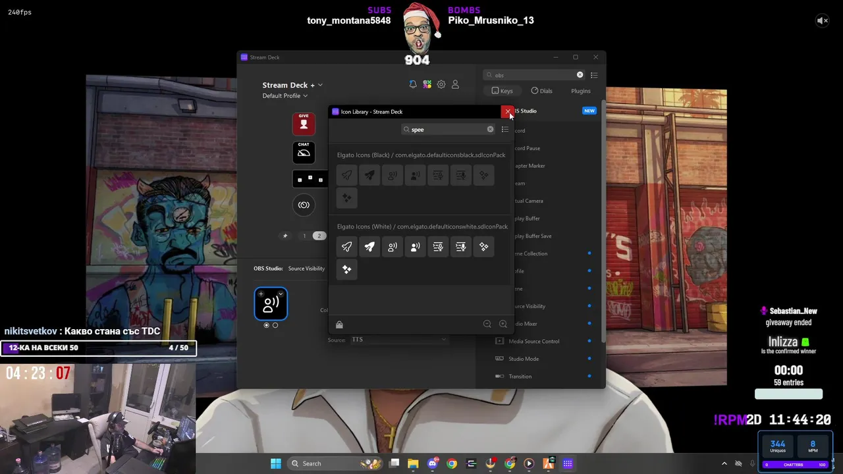Open icon store from Icon Library footer

339,324
